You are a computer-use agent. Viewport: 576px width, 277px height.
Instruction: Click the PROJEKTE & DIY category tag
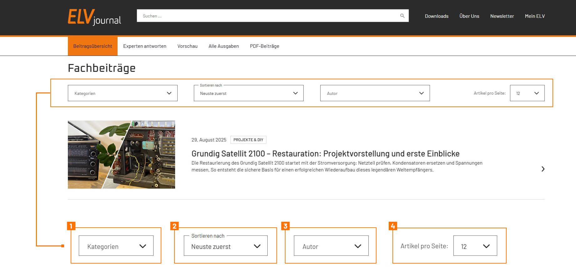pos(248,140)
